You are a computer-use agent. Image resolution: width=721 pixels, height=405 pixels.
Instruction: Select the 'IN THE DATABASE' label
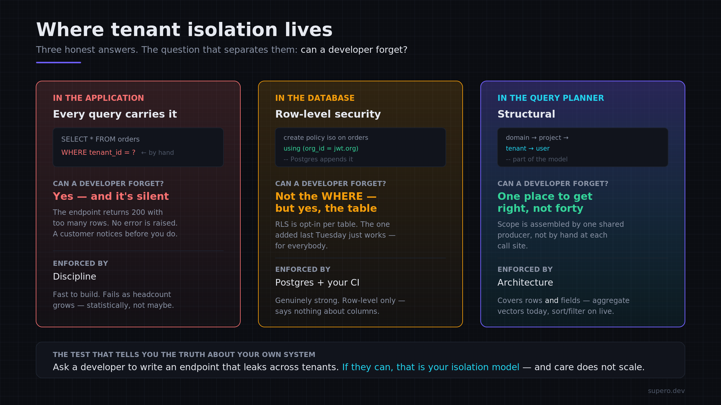click(315, 98)
